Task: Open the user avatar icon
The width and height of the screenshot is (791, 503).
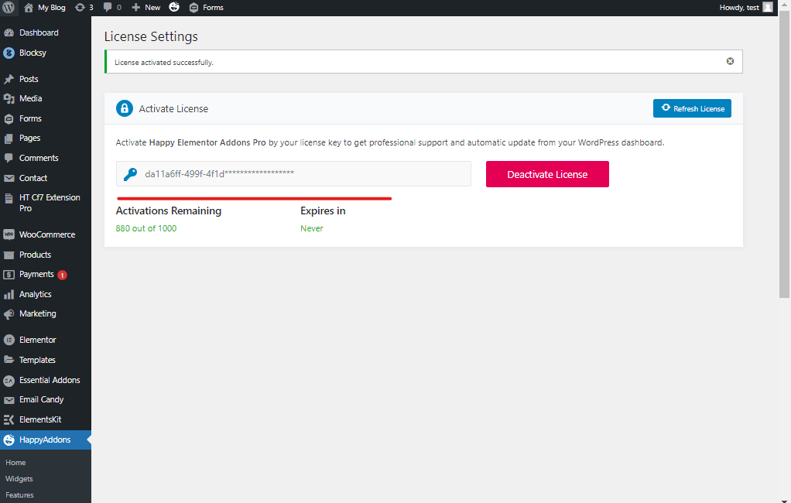Action: pyautogui.click(x=768, y=8)
